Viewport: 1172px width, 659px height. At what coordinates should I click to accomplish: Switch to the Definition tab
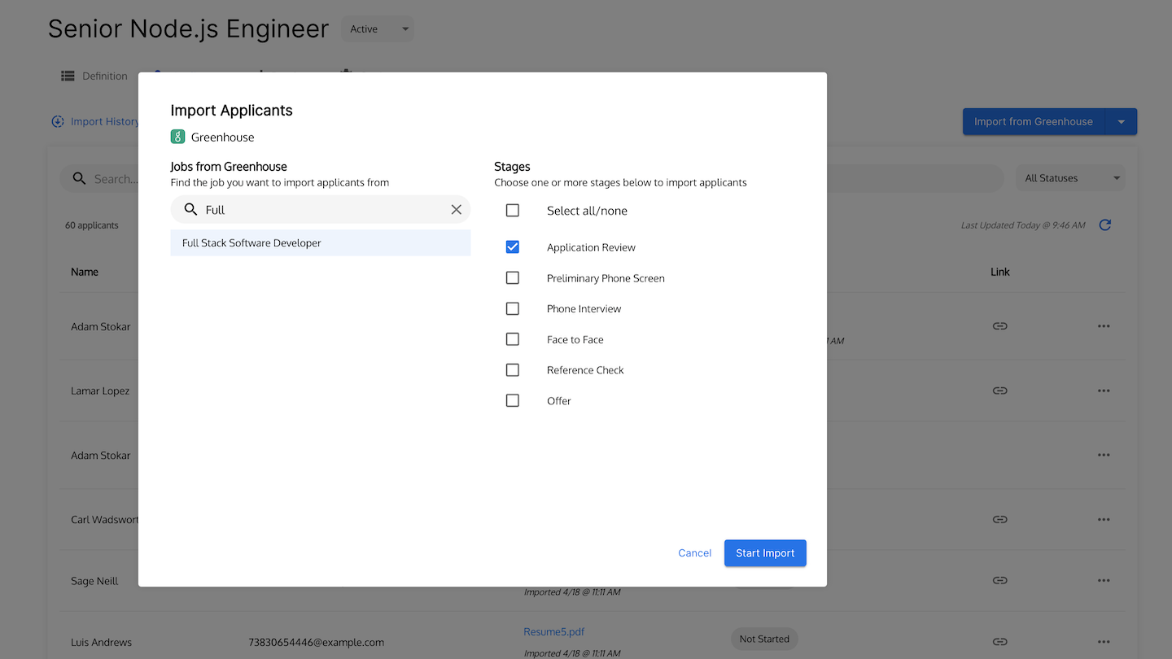94,76
